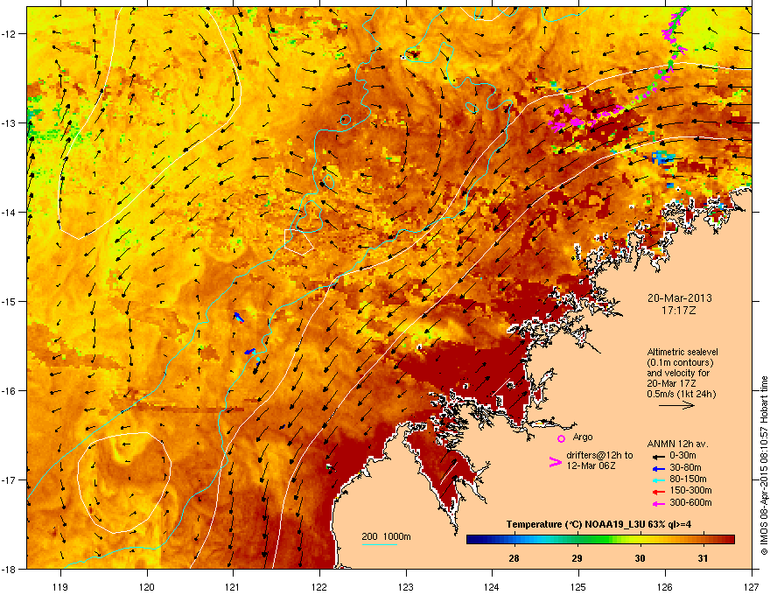Click the color bar tick label 31
770x595 pixels.
[703, 558]
